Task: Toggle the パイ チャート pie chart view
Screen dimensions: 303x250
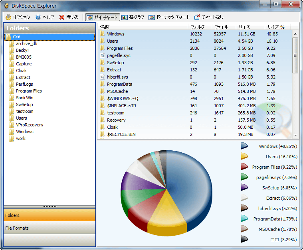Action: 102,18
